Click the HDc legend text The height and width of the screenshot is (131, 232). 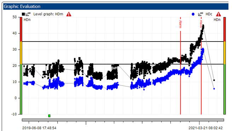[x=209, y=14]
